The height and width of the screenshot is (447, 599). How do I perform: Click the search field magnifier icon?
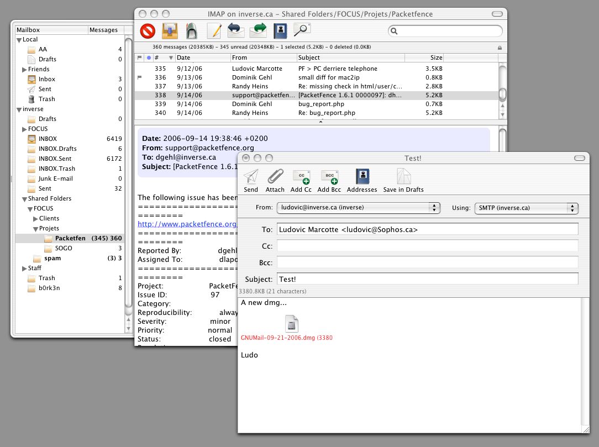(x=394, y=31)
